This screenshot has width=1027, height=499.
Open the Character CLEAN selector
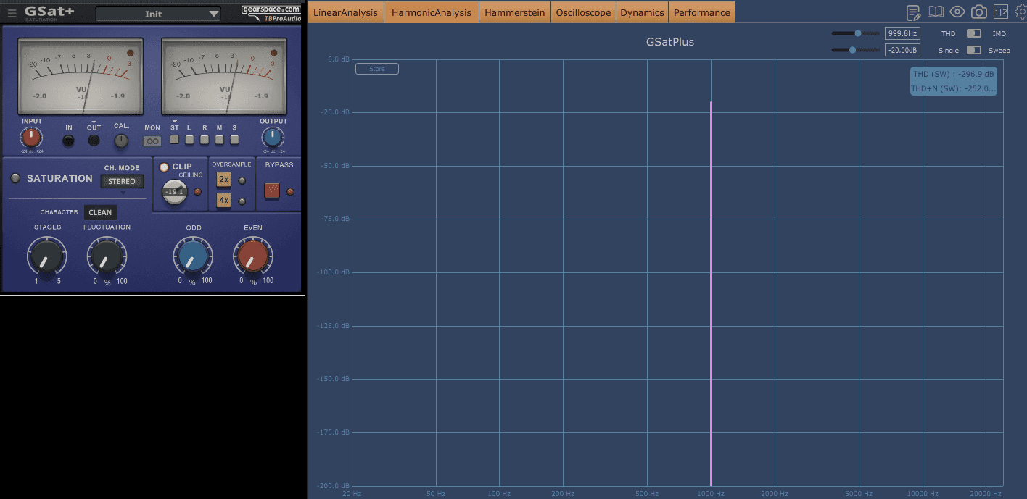click(100, 212)
